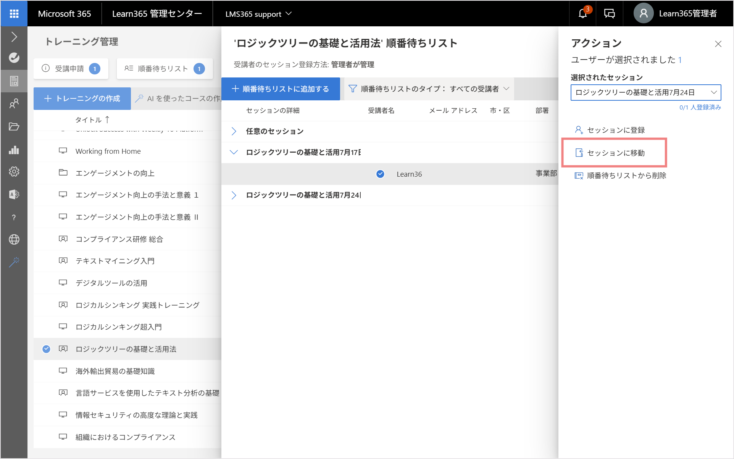The image size is (734, 459).
Task: Open the 順番待ちリストのタイプ filter dropdown
Action: pyautogui.click(x=429, y=89)
